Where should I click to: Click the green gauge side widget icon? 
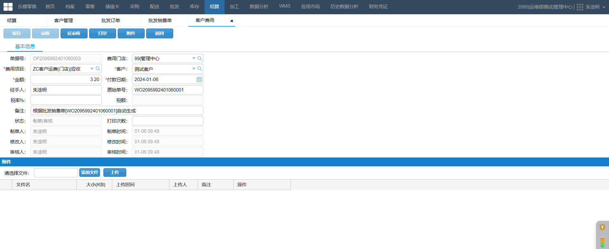coord(602,243)
